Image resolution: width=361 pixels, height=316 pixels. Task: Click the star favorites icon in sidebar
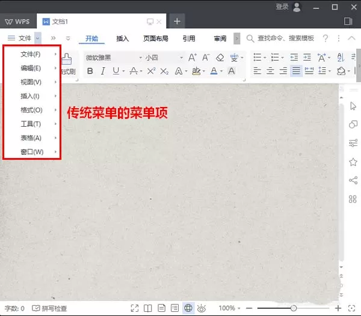click(353, 162)
